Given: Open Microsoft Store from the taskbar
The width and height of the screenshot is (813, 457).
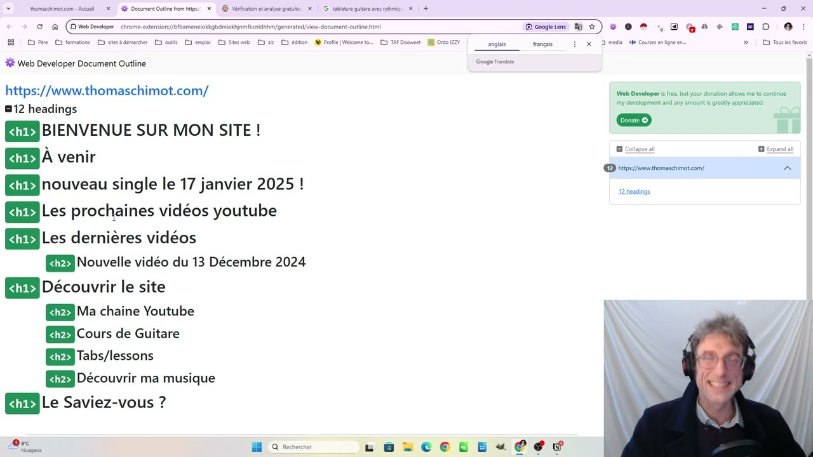Looking at the screenshot, I should pyautogui.click(x=389, y=447).
